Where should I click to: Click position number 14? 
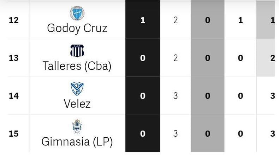pos(14,96)
